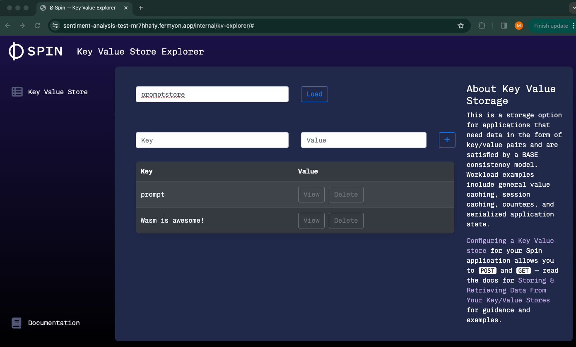Click the Value input field

[364, 140]
